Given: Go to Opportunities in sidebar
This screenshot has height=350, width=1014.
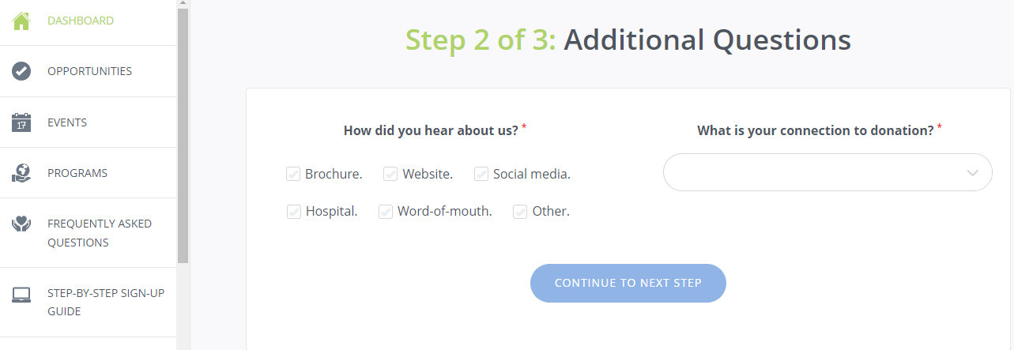Looking at the screenshot, I should tap(89, 71).
